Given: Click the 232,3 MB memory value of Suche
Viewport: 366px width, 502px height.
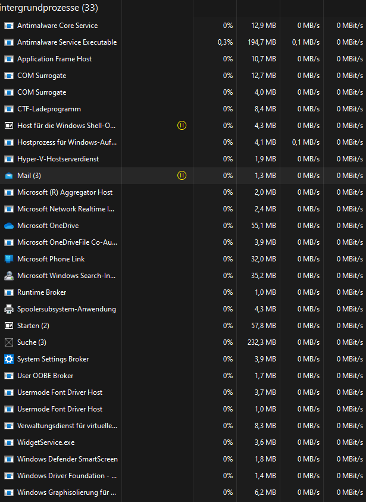Looking at the screenshot, I should 262,342.
